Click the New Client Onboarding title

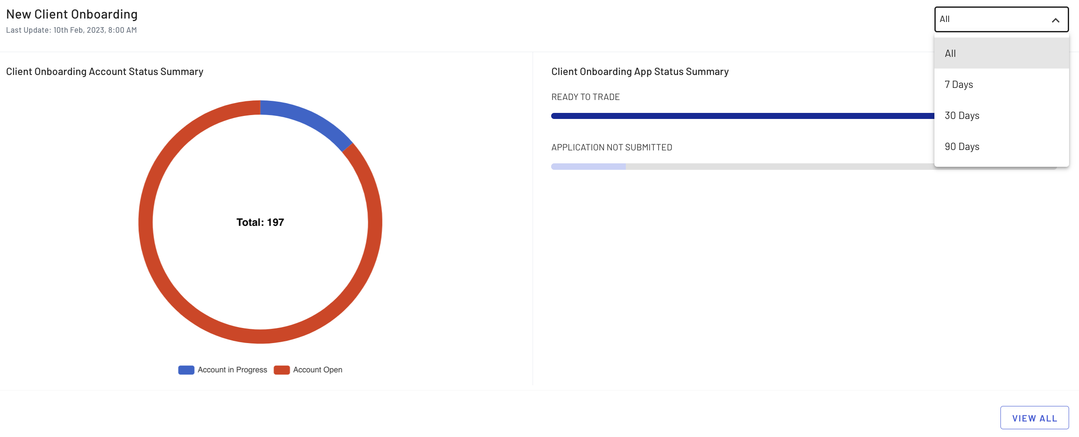point(72,14)
